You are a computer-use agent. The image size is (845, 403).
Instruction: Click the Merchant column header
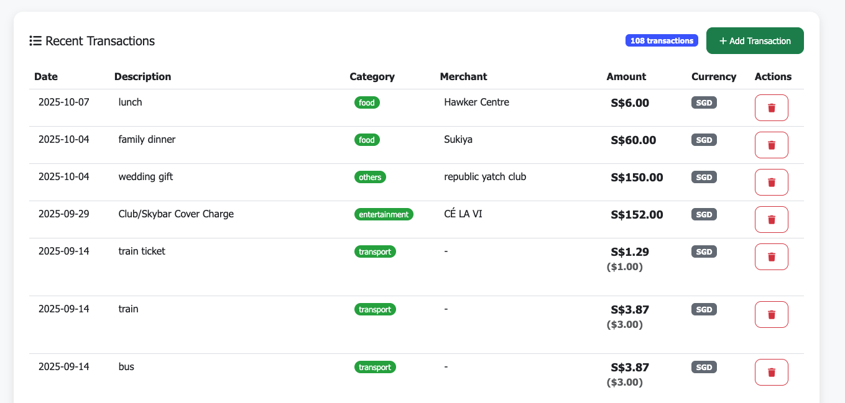[x=464, y=76]
